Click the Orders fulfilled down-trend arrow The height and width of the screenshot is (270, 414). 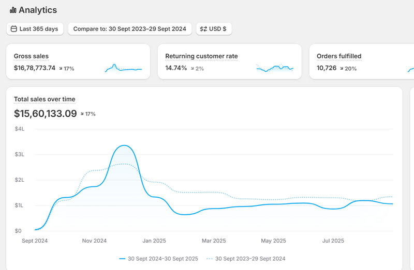click(x=342, y=68)
